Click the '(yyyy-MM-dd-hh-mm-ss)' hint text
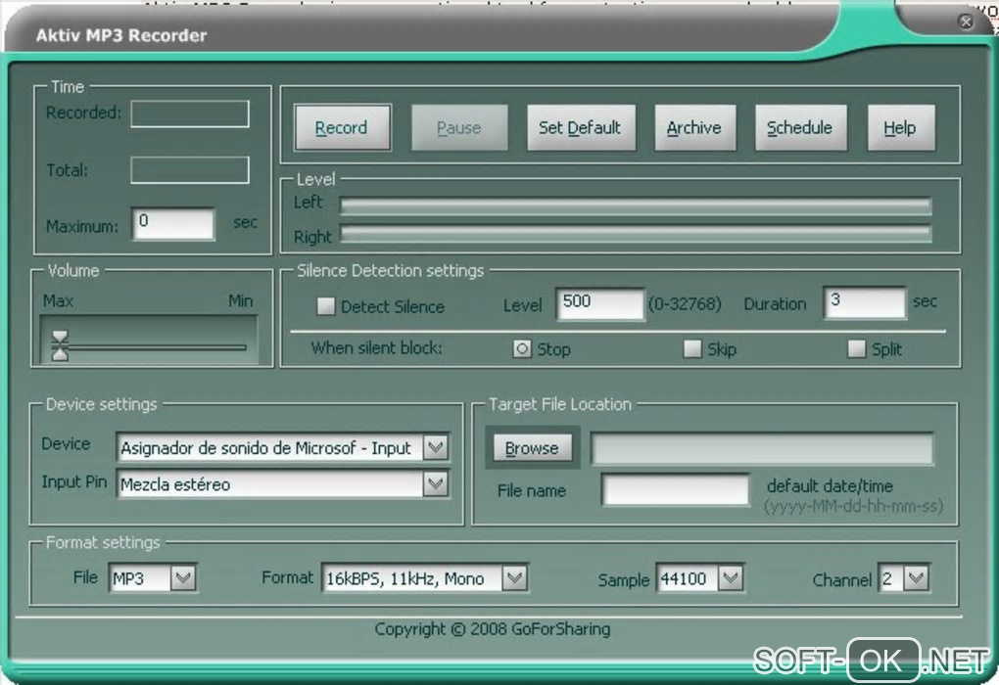Viewport: 999px width, 685px height. point(853,506)
